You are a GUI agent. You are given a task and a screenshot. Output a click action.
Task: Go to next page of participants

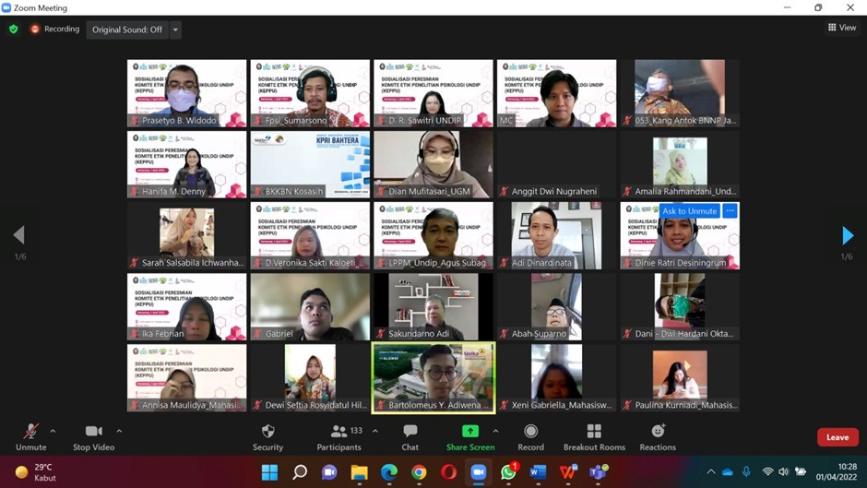point(848,236)
